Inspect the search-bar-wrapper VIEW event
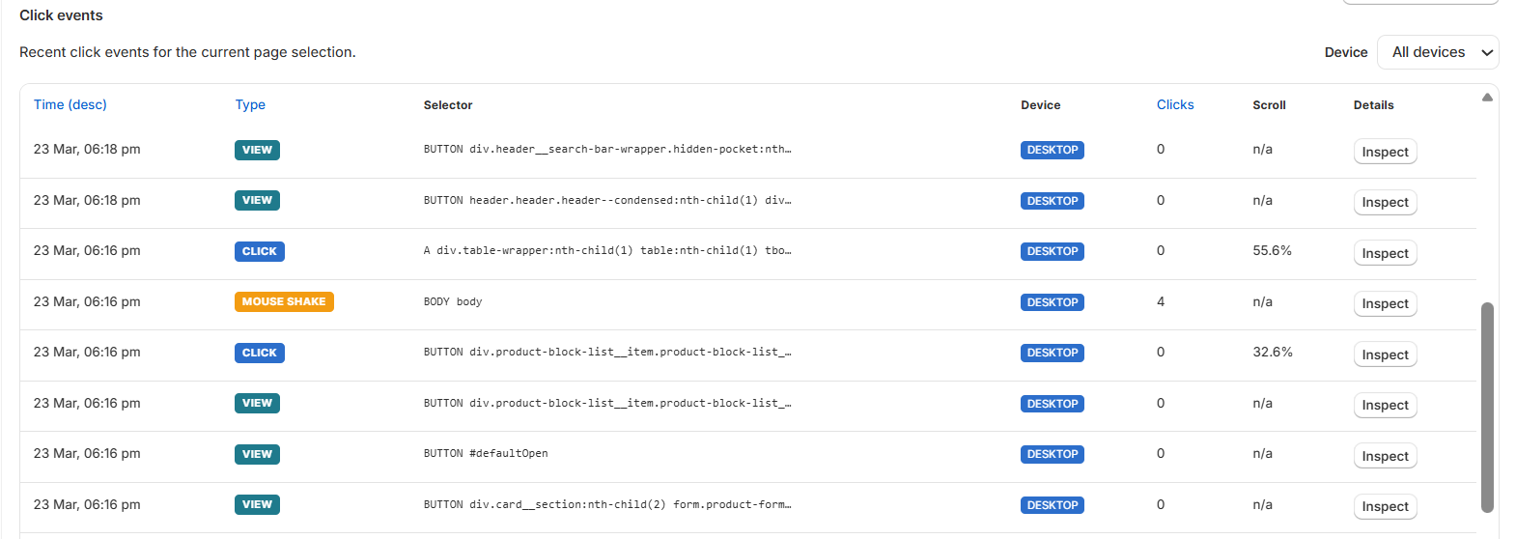This screenshot has height=539, width=1516. point(1384,152)
